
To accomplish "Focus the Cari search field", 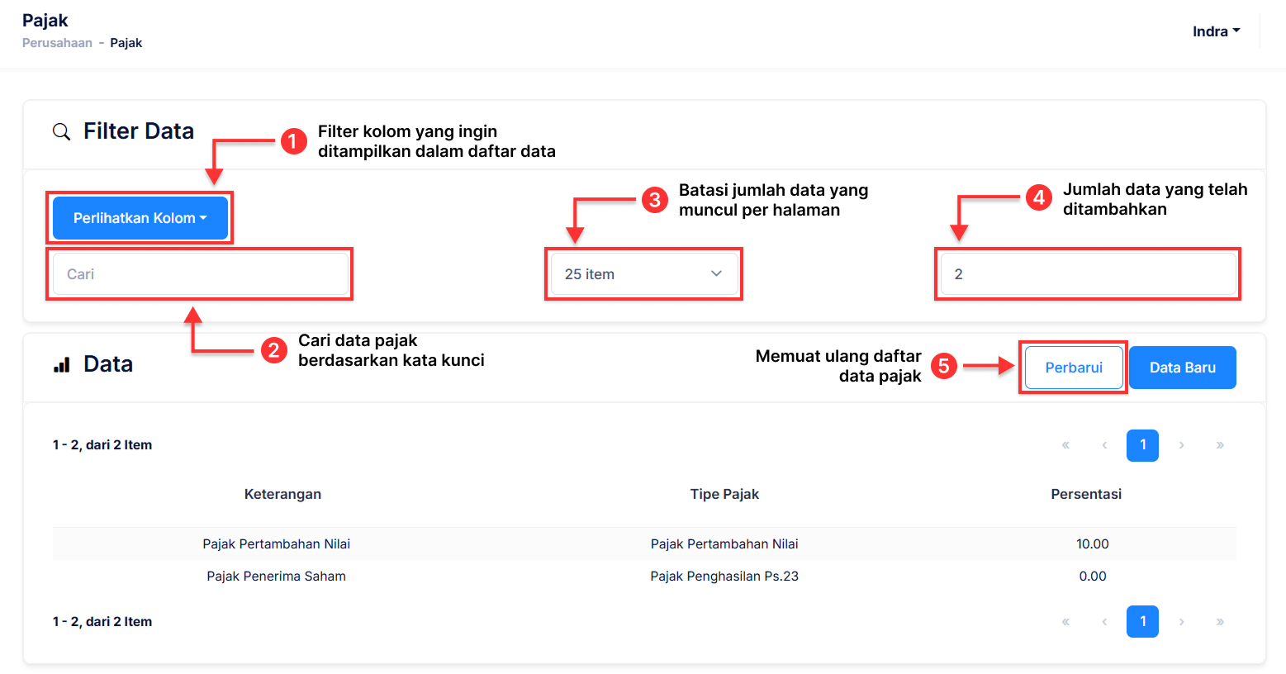I will pyautogui.click(x=200, y=274).
